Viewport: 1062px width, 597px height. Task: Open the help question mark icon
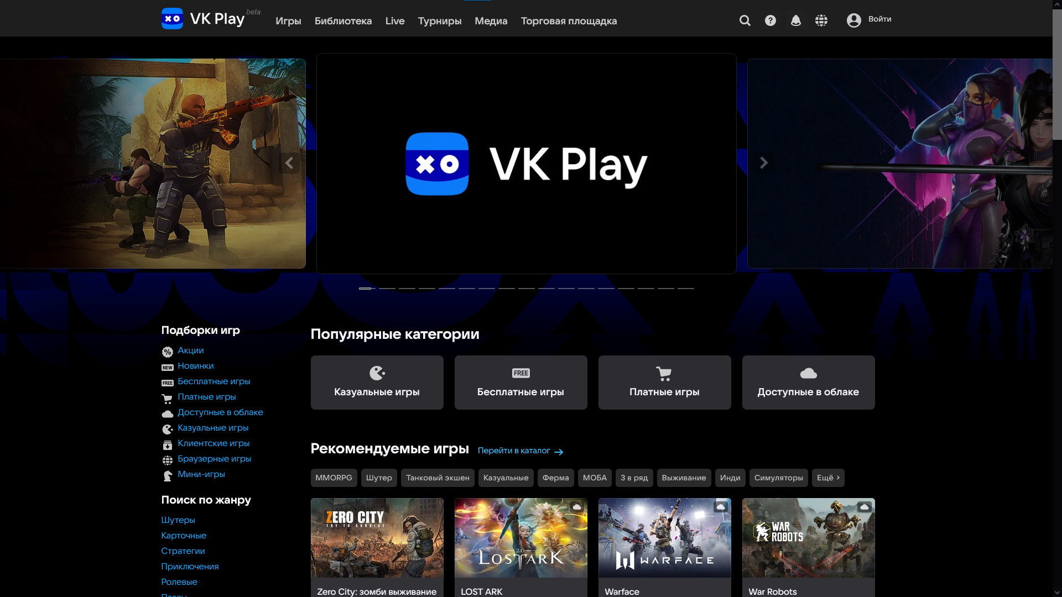click(770, 20)
